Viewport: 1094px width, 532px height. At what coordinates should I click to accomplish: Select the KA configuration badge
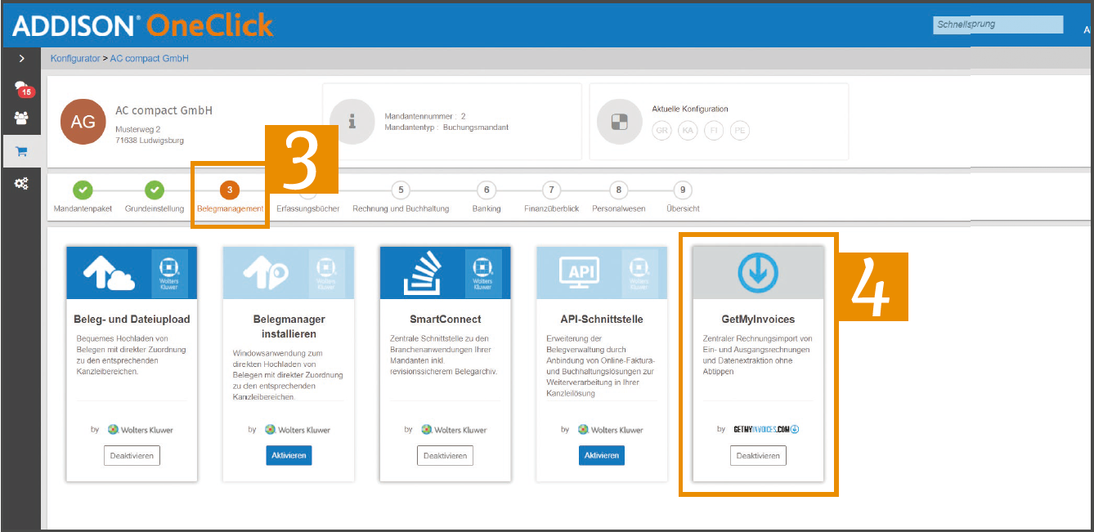click(688, 130)
